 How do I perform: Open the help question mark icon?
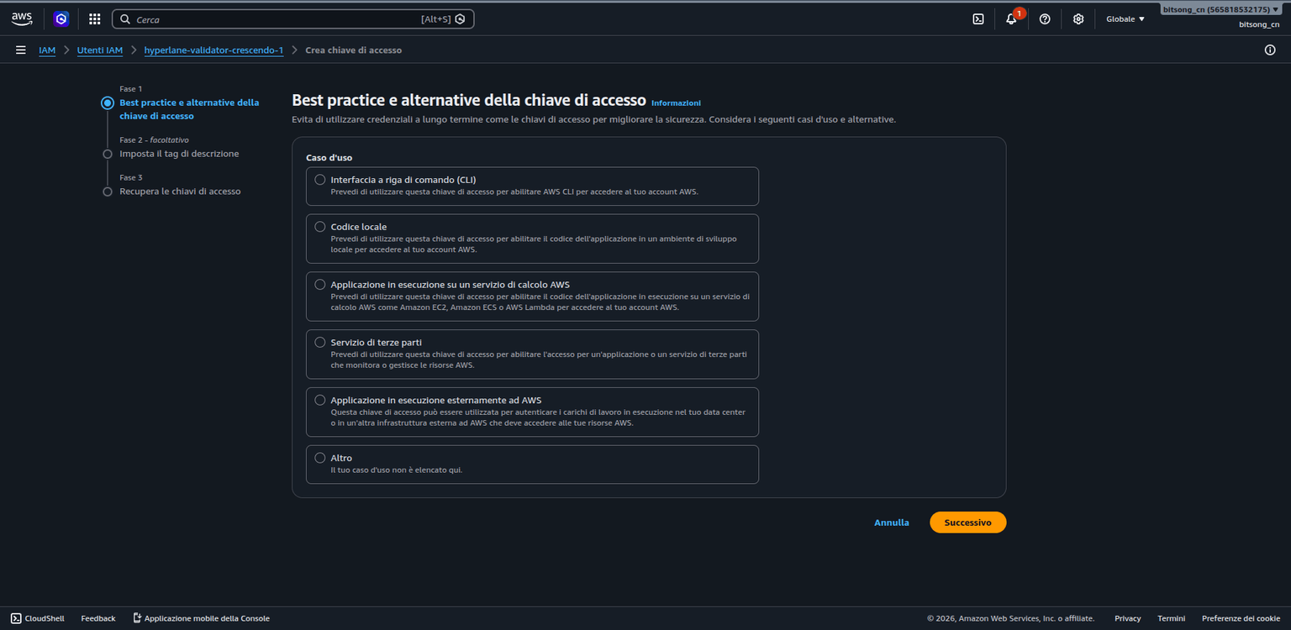pyautogui.click(x=1045, y=18)
